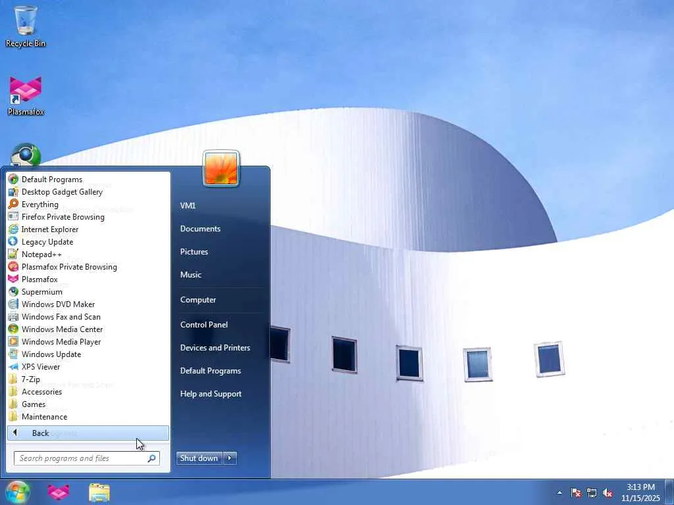This screenshot has width=674, height=505.
Task: Click the Show desktop strip
Action: pyautogui.click(x=669, y=493)
